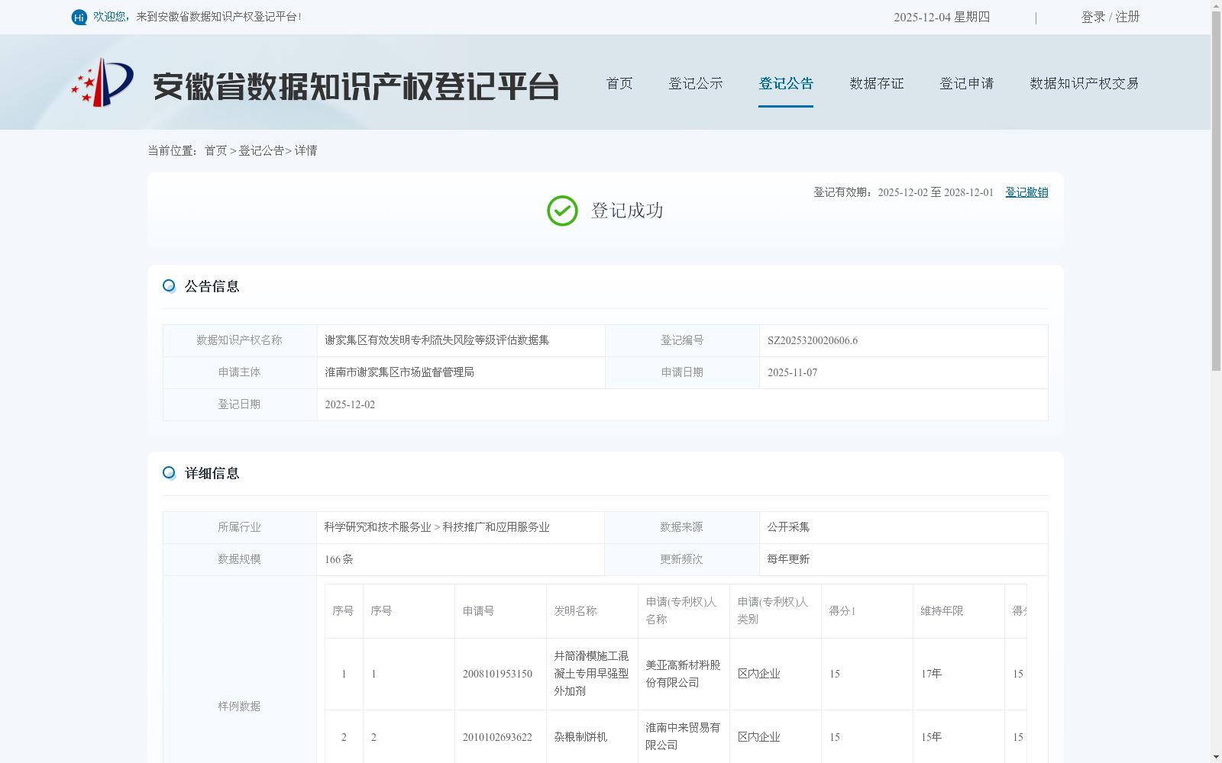The height and width of the screenshot is (763, 1222).
Task: Click the data source value 公开采集
Action: coord(788,527)
